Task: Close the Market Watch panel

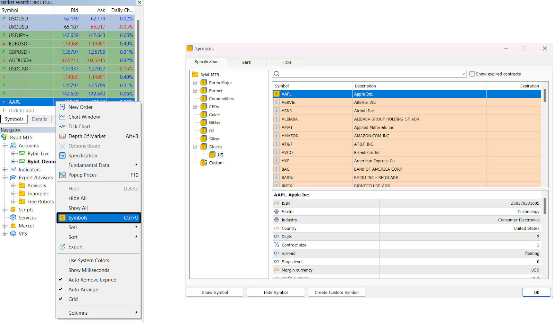Action: [x=139, y=2]
